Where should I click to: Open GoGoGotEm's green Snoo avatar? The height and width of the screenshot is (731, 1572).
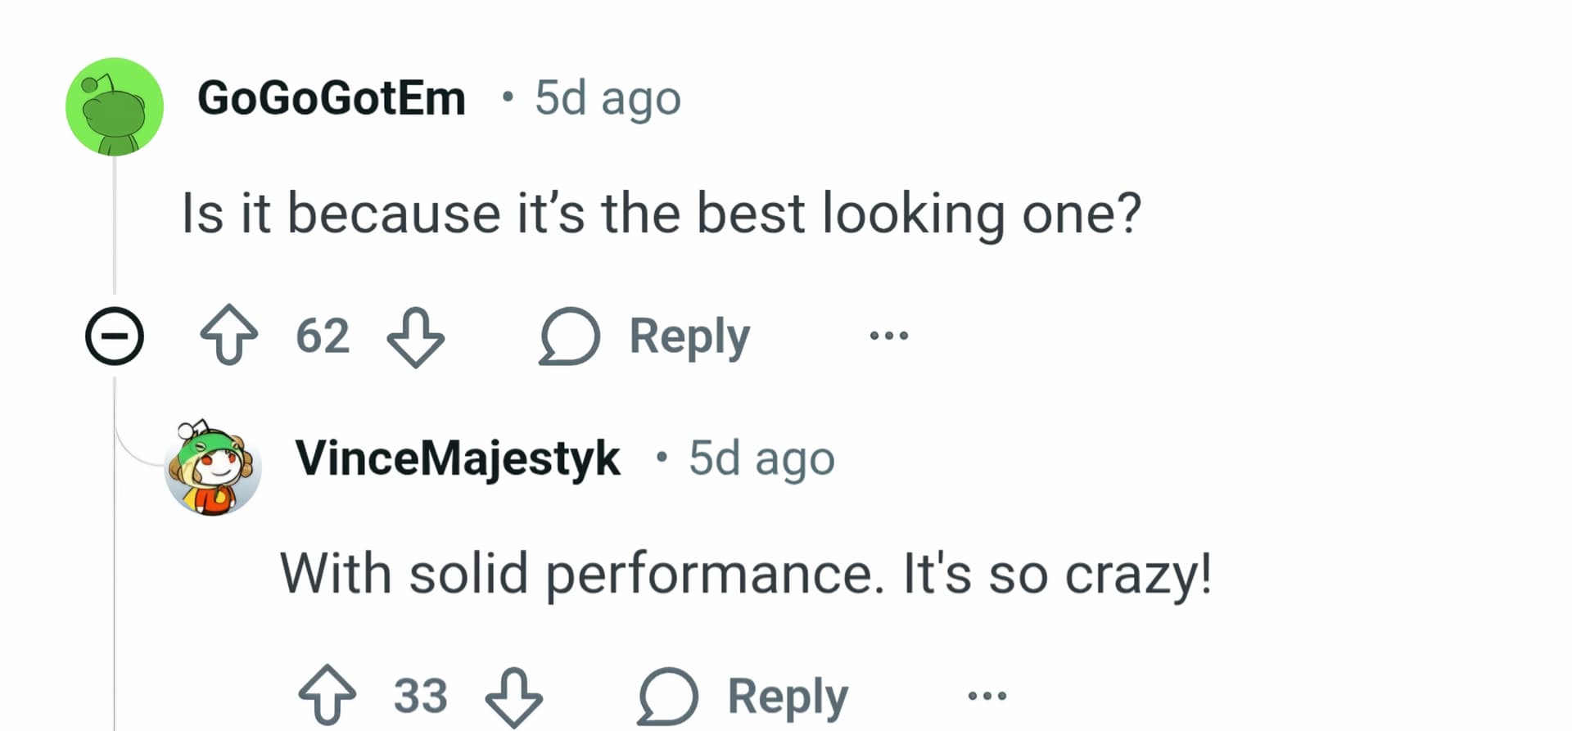pos(115,106)
